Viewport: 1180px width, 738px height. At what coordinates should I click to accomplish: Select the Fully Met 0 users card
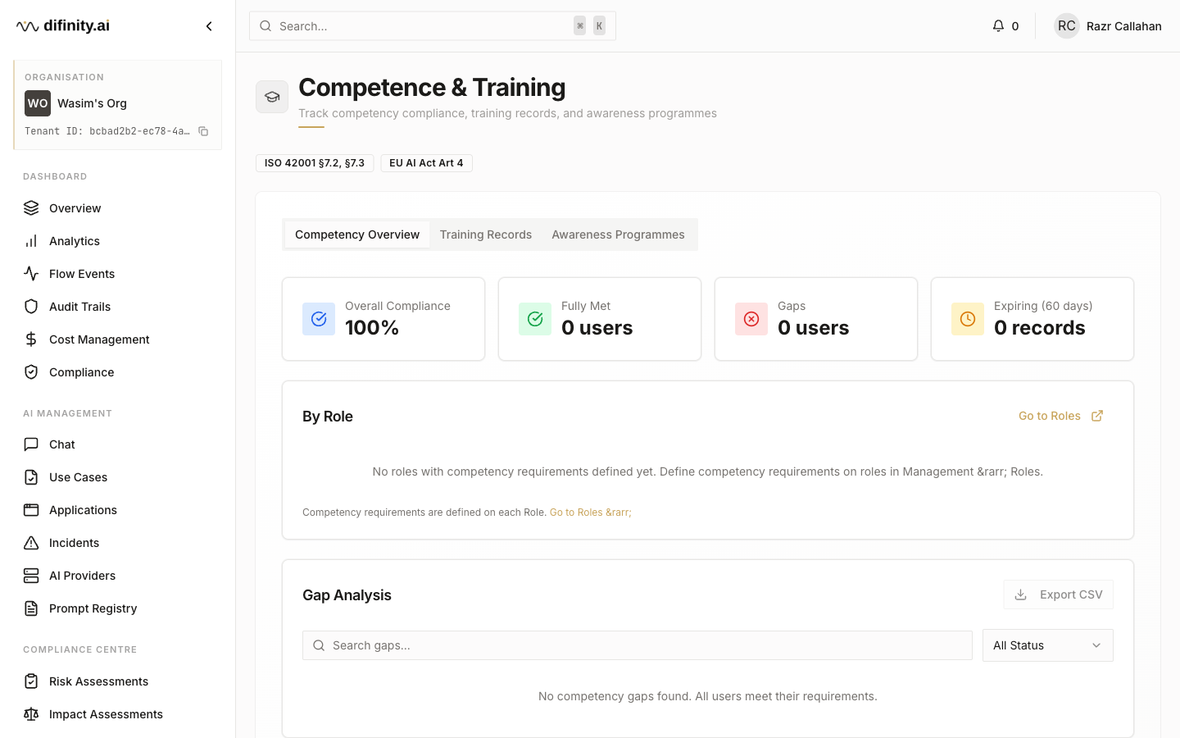coord(600,319)
